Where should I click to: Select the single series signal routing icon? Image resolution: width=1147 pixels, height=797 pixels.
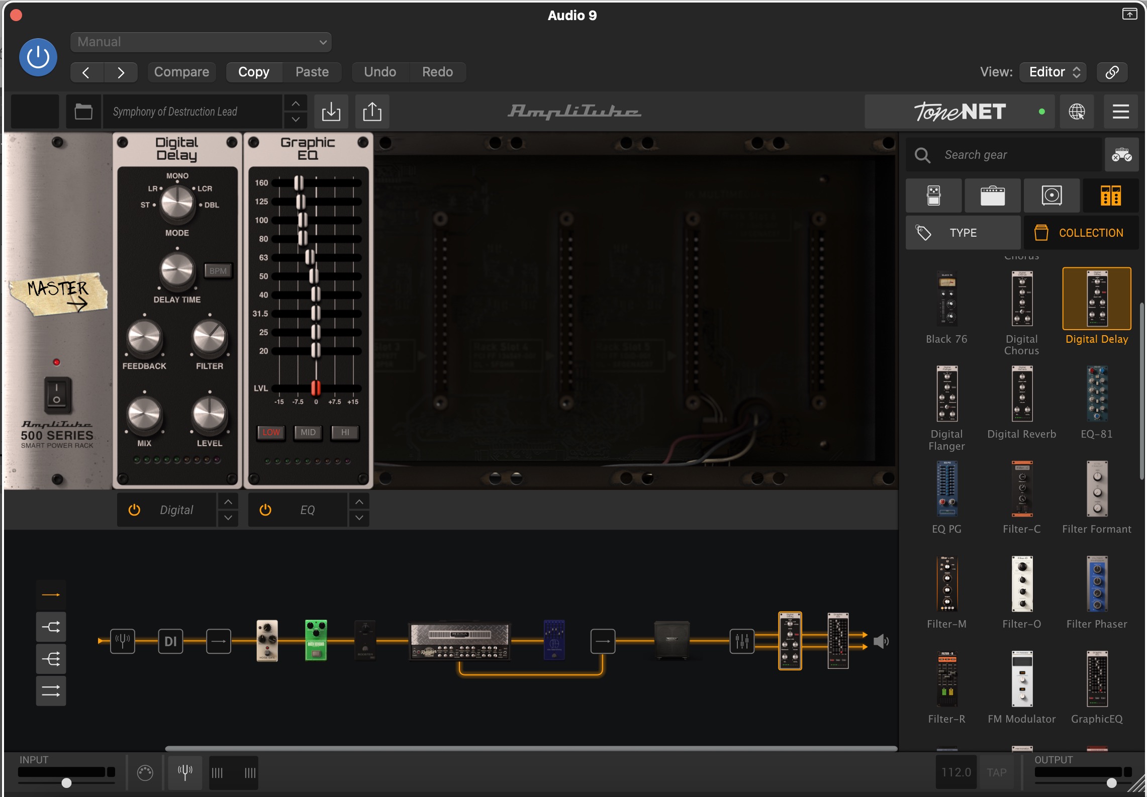click(x=51, y=595)
